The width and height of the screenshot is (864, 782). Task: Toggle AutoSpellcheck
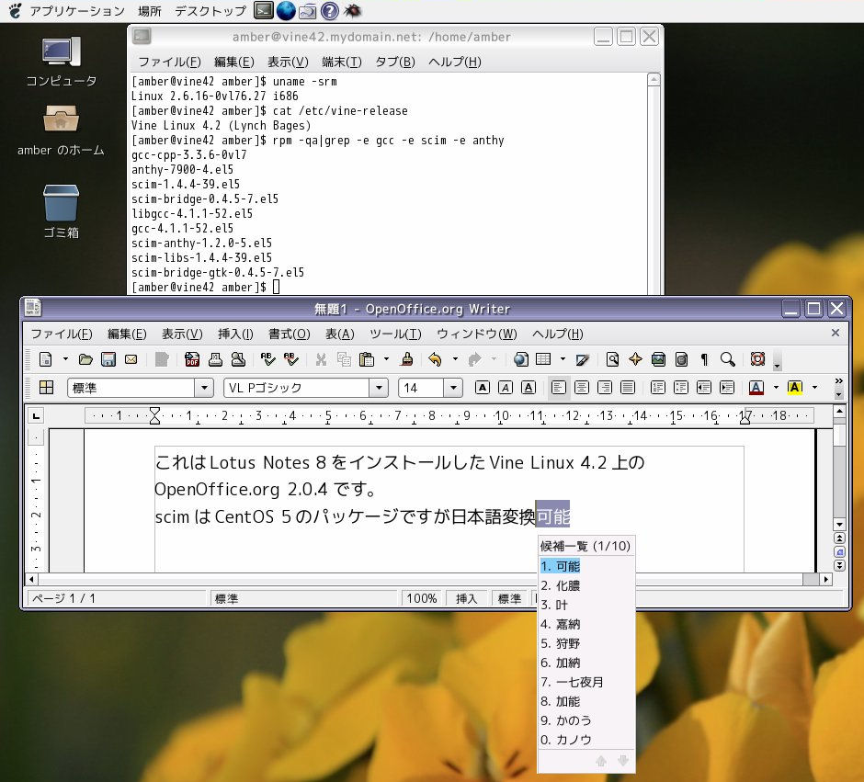[x=291, y=359]
